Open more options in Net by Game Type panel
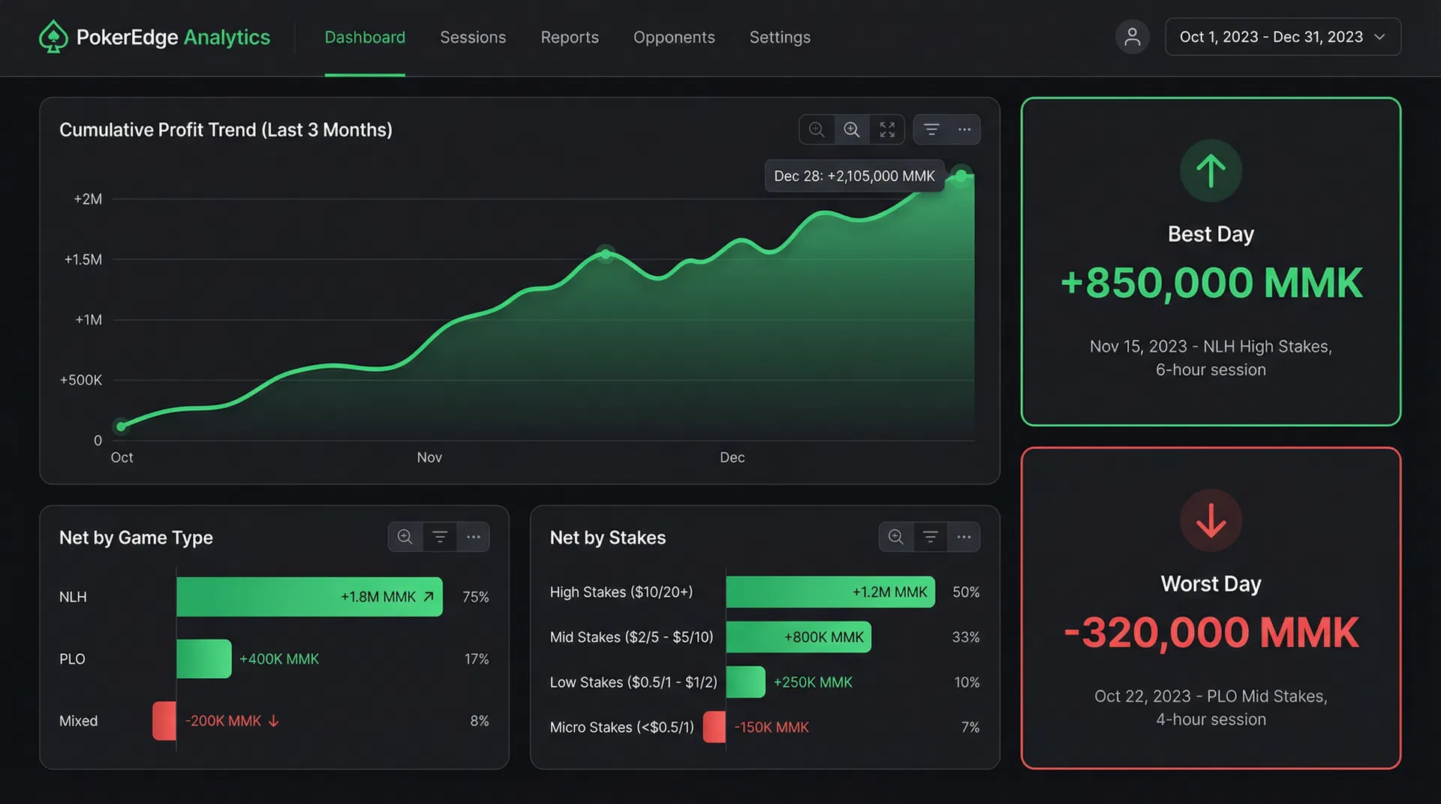 [474, 537]
